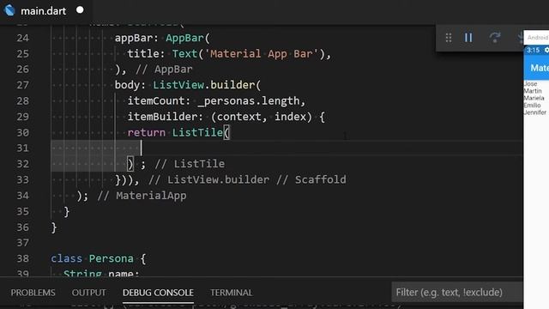Click Martin in the emulator list
This screenshot has width=549, height=309.
(533, 91)
